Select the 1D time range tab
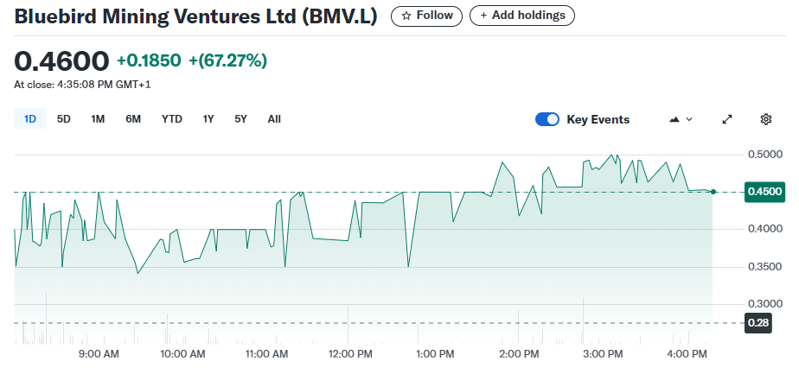 tap(30, 119)
